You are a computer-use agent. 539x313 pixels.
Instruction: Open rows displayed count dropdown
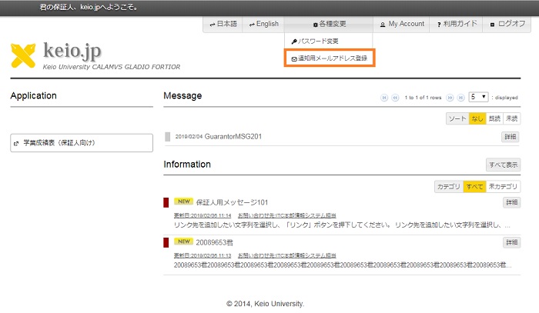(479, 98)
